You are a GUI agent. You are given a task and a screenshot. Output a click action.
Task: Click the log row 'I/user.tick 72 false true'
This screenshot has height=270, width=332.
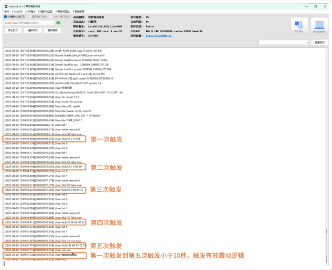(x=43, y=218)
